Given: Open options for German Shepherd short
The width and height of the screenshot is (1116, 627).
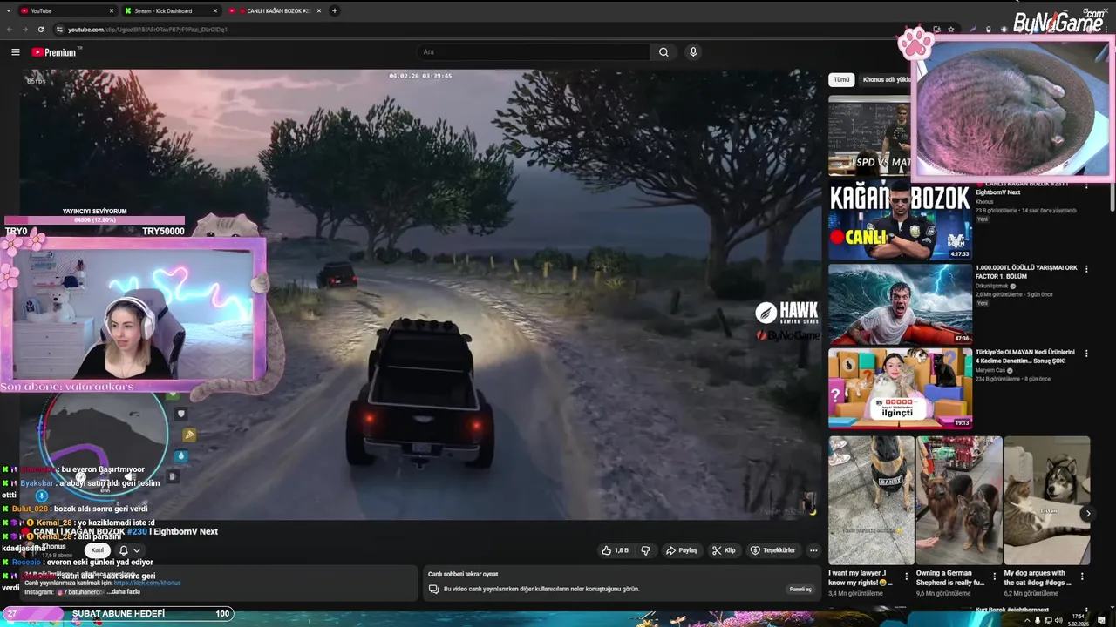Looking at the screenshot, I should 994,576.
